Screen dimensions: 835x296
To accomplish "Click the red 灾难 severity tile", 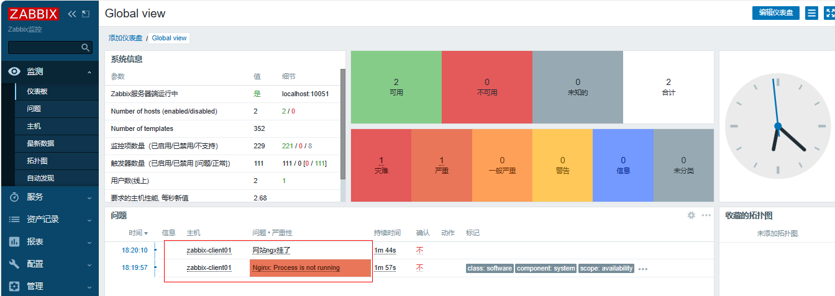I will pos(381,164).
